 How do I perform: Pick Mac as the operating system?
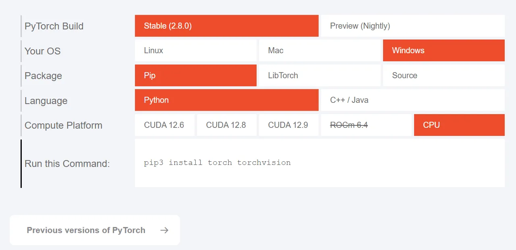[x=319, y=50]
